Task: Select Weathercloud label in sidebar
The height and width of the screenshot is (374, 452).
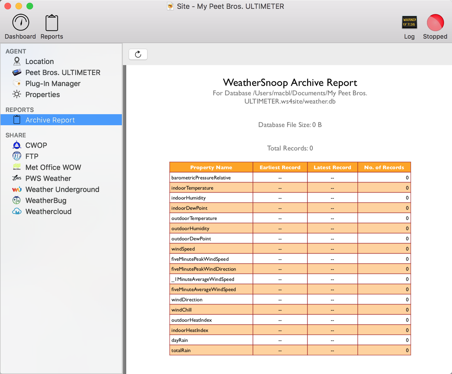Action: pos(49,212)
